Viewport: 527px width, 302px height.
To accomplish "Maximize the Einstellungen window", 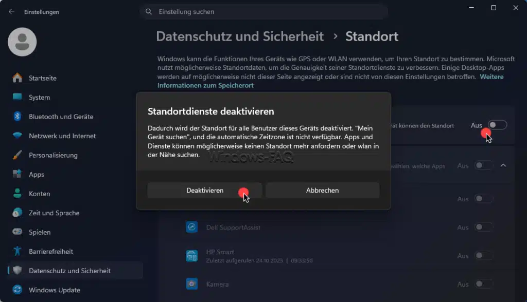I will click(494, 8).
